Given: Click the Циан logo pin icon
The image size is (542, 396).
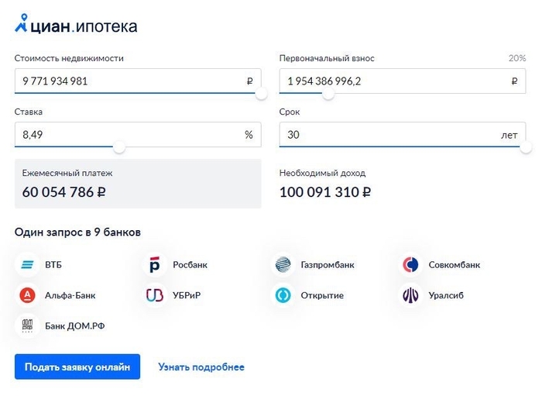Looking at the screenshot, I should [21, 23].
